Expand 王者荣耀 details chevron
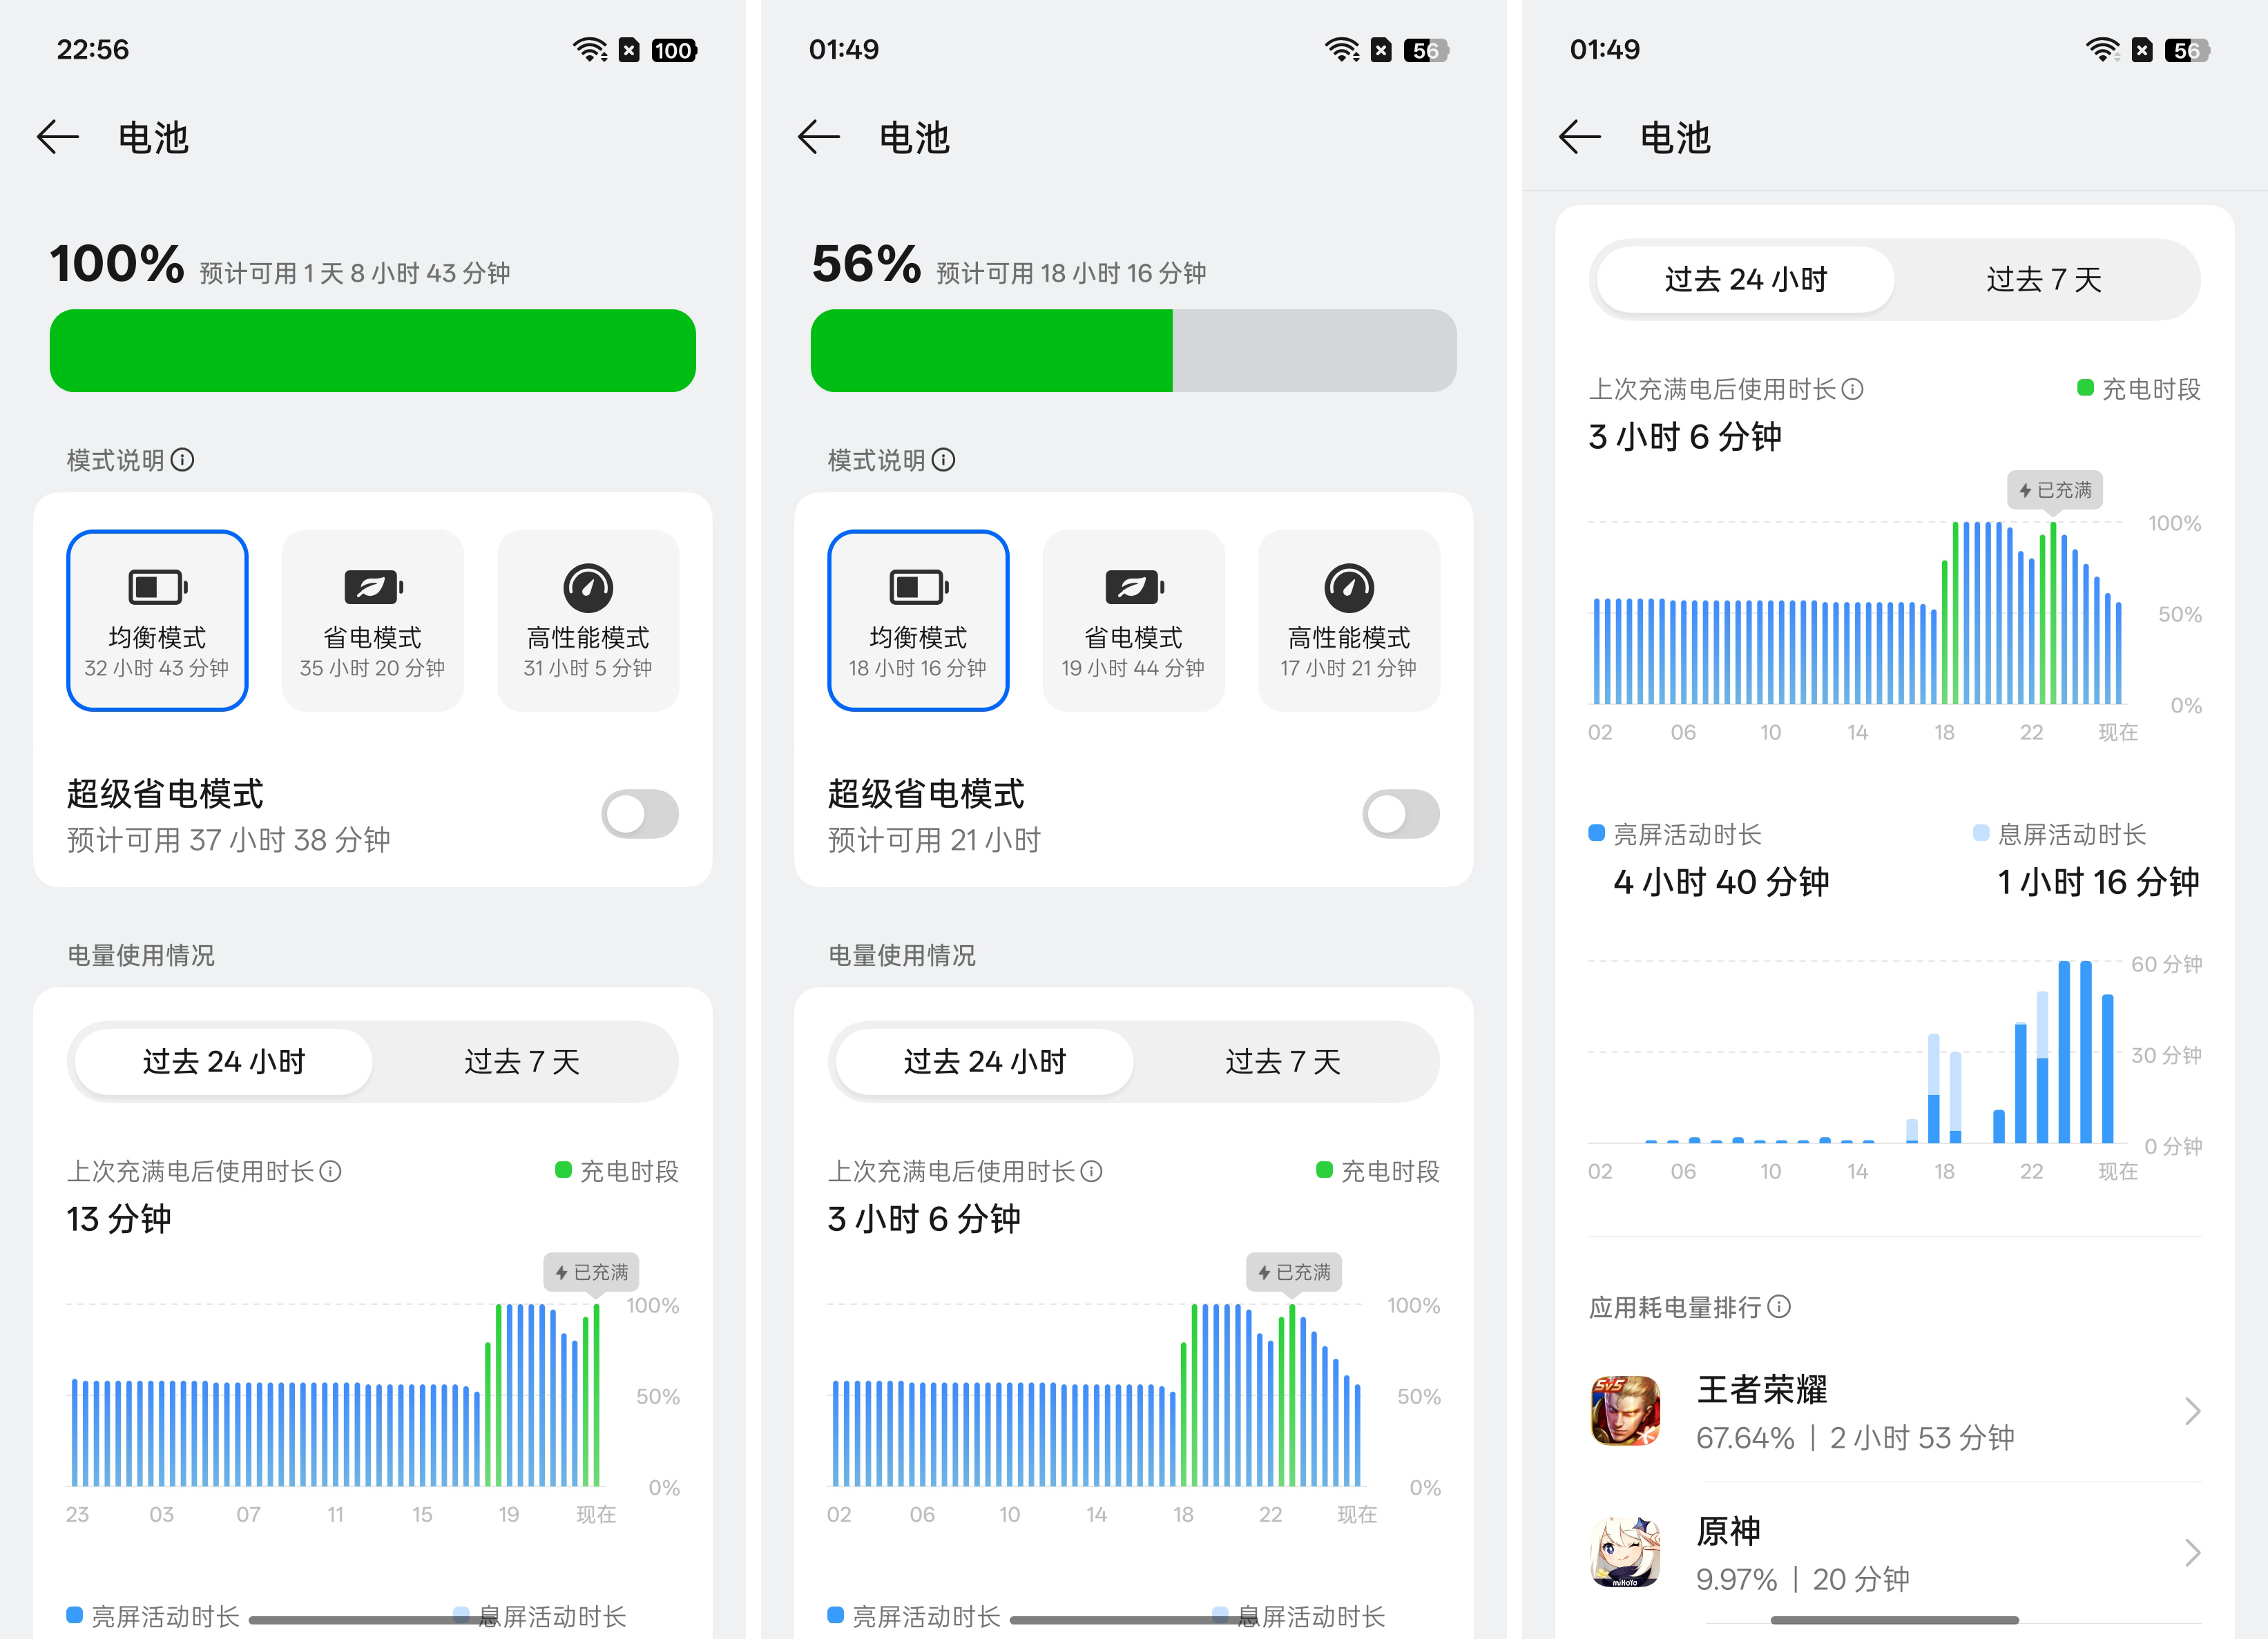This screenshot has width=2268, height=1639. click(2192, 1411)
